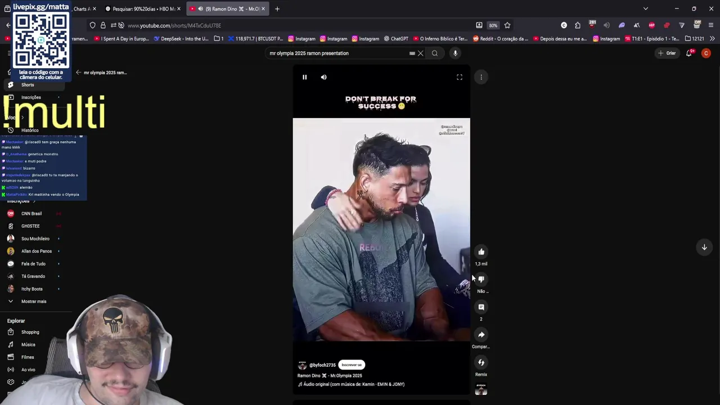Open the Tá Gravando channel
This screenshot has width=720, height=405.
click(x=34, y=276)
